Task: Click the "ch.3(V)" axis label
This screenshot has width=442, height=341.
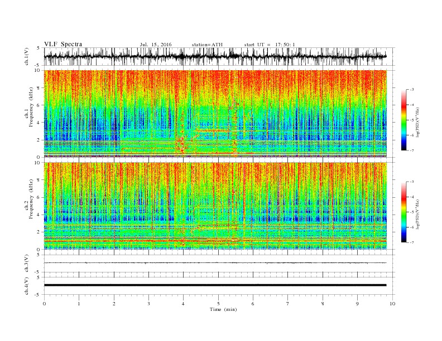Action: [27, 263]
